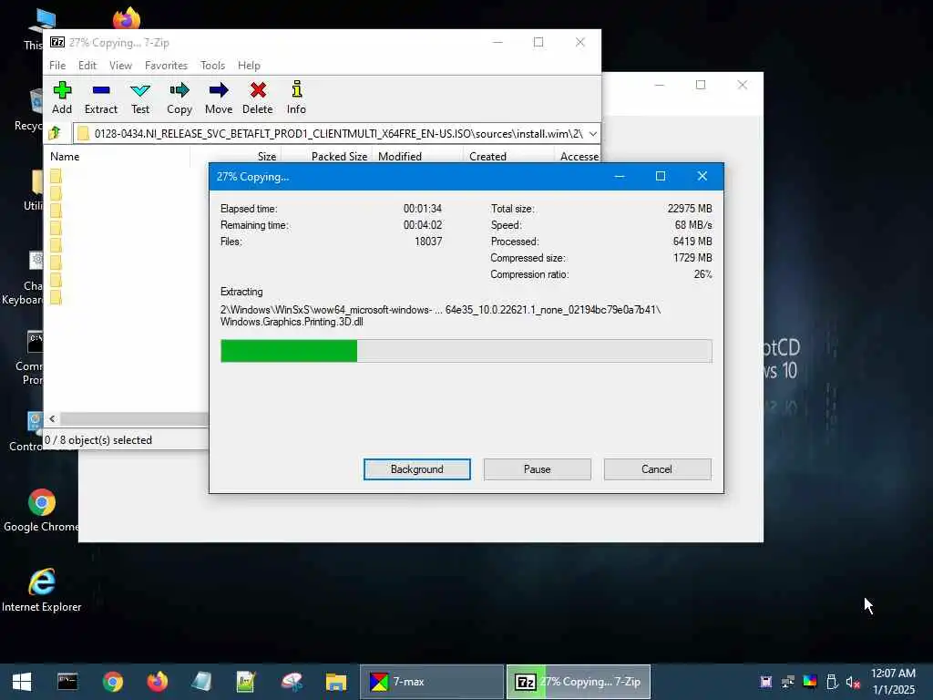This screenshot has height=700, width=933.
Task: Open the Edit menu
Action: (x=87, y=66)
